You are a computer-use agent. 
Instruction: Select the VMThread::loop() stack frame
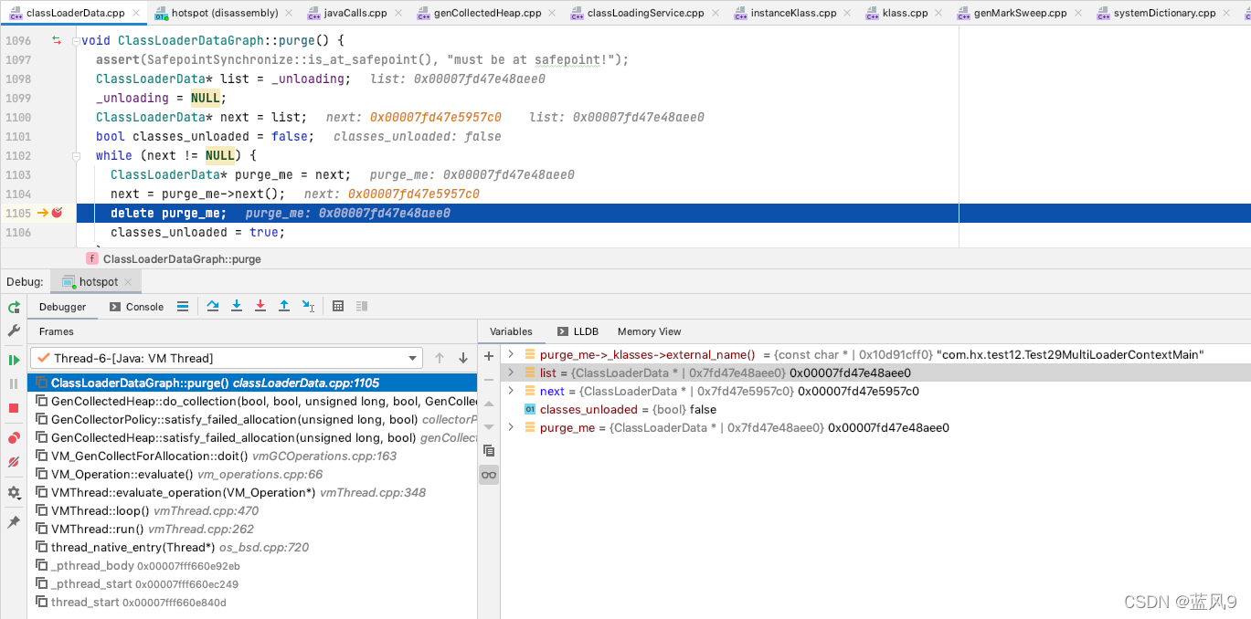pos(119,510)
